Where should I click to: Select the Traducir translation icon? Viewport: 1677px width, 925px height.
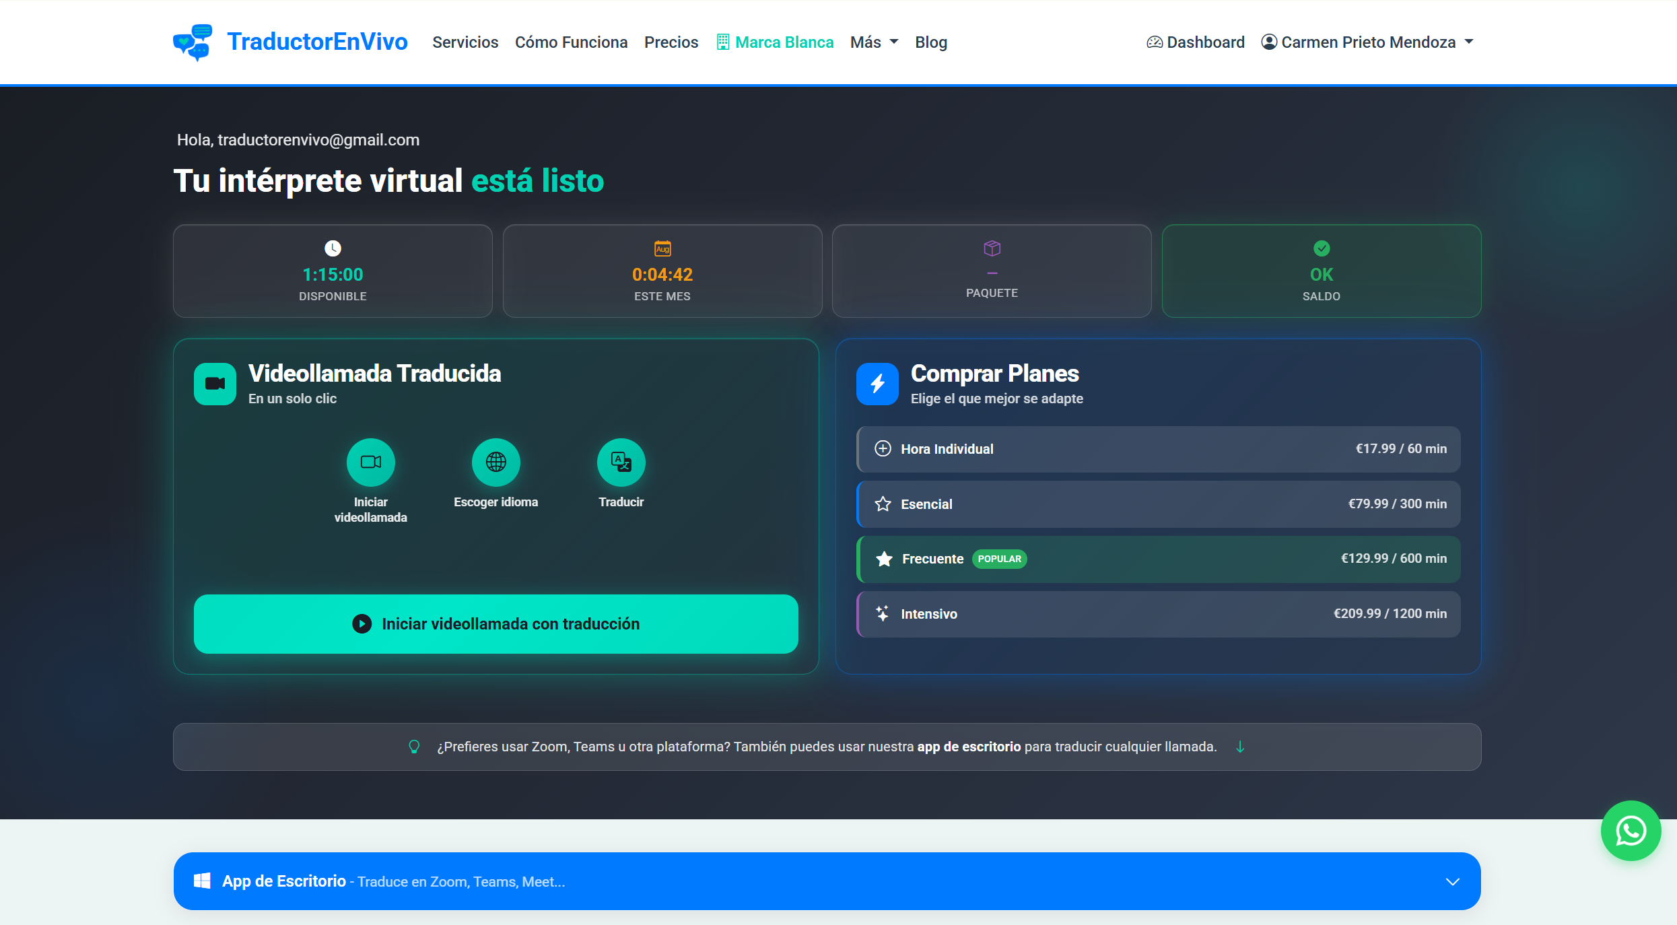click(x=620, y=462)
